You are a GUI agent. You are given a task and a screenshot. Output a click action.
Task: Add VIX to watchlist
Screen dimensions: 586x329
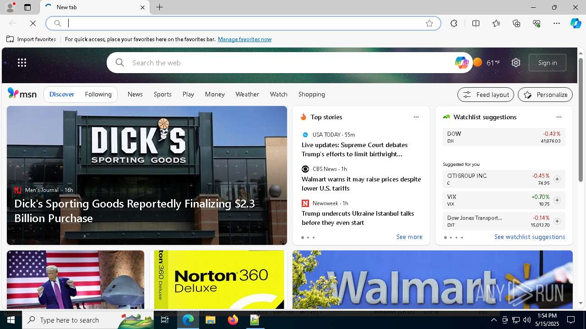(x=557, y=200)
